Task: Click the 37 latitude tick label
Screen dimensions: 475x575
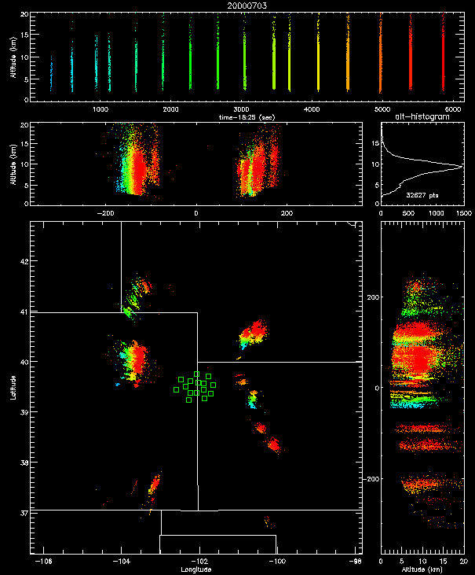Action: click(x=24, y=513)
